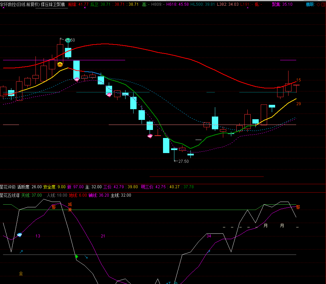Click the 活跃度: 26.00 value

click(x=29, y=187)
